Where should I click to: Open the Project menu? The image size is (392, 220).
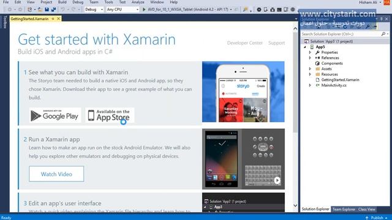(x=47, y=2)
